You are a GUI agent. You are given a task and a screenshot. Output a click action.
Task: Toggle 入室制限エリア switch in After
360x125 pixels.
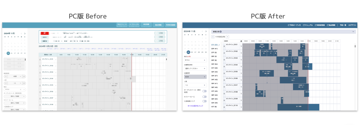point(204,101)
